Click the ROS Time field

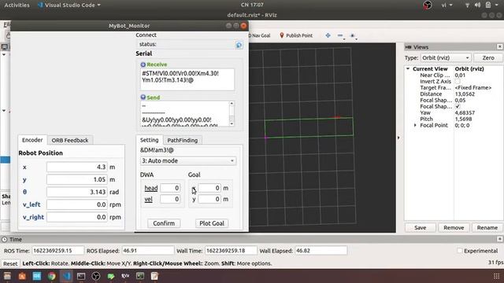pos(57,251)
